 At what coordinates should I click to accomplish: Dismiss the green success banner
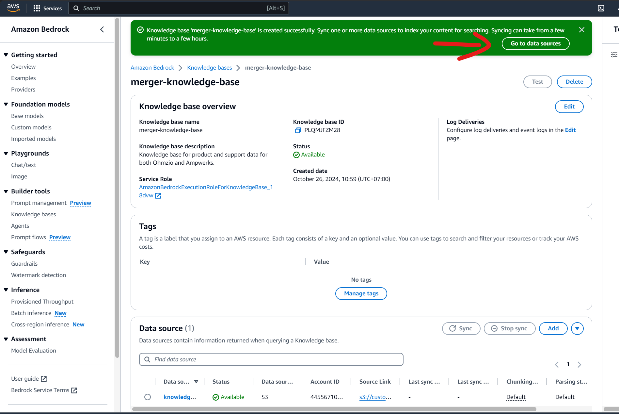click(582, 30)
